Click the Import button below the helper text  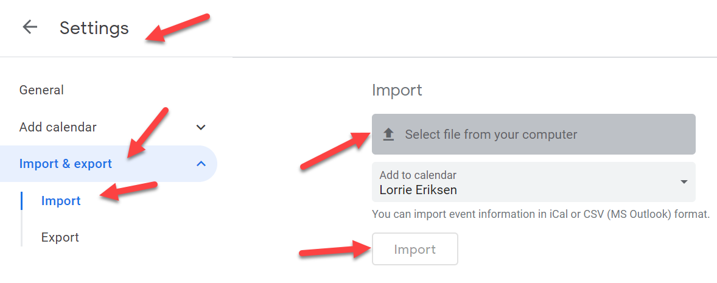click(x=414, y=249)
